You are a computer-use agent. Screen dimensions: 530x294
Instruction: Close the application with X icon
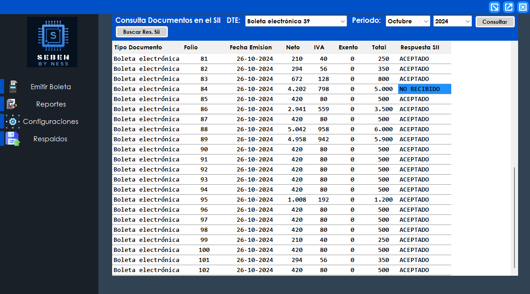[523, 7]
